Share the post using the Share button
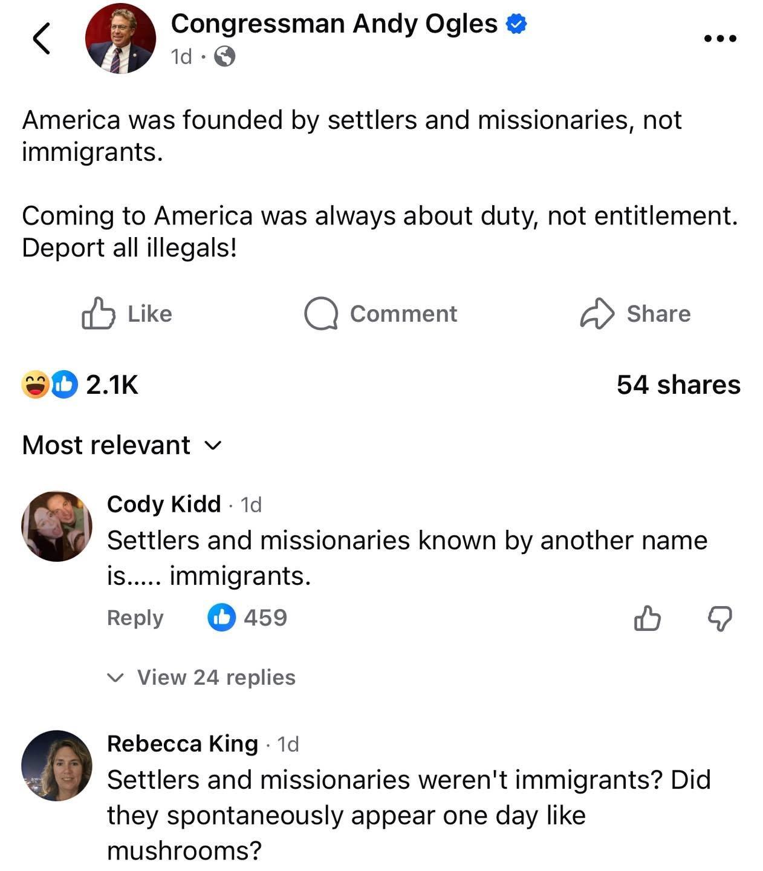763x871 pixels. (635, 313)
